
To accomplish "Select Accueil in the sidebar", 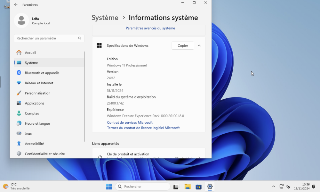I will pos(30,53).
